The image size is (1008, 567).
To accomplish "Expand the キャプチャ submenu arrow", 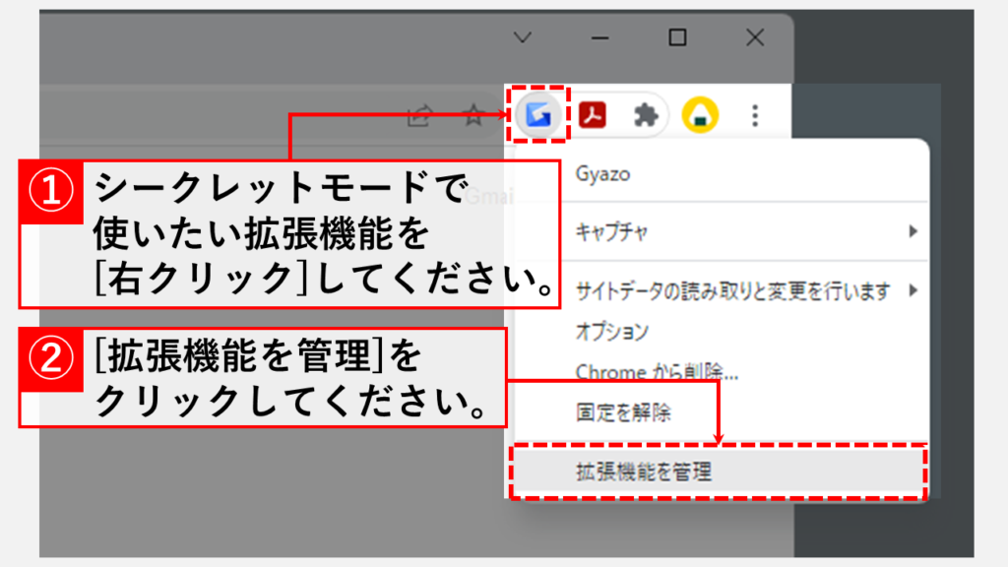I will [x=913, y=231].
